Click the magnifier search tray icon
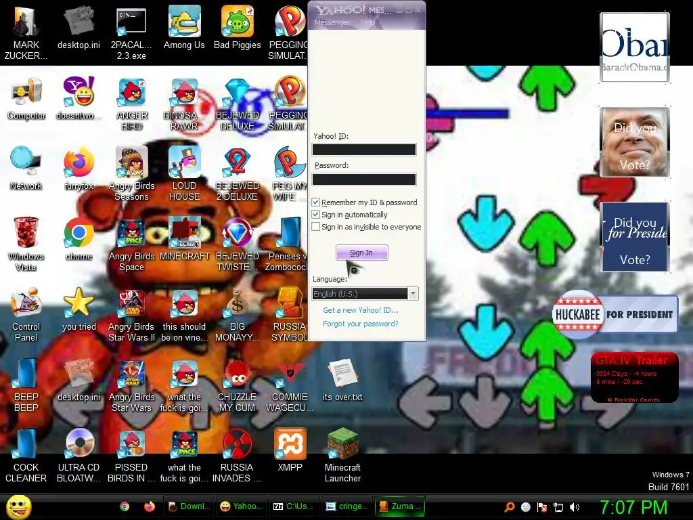The height and width of the screenshot is (520, 693). [x=510, y=507]
